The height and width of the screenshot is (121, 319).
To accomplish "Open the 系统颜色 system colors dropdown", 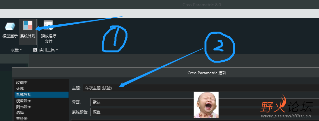I will (204, 112).
